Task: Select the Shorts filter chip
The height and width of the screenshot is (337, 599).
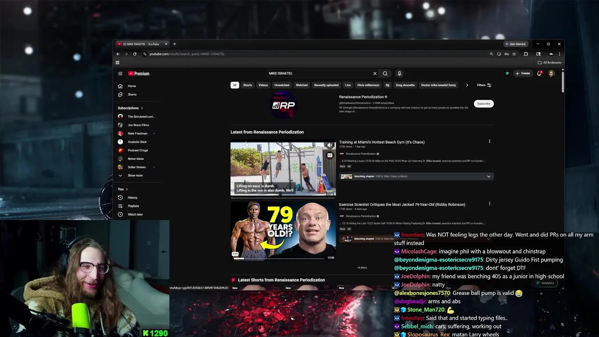Action: pos(248,85)
